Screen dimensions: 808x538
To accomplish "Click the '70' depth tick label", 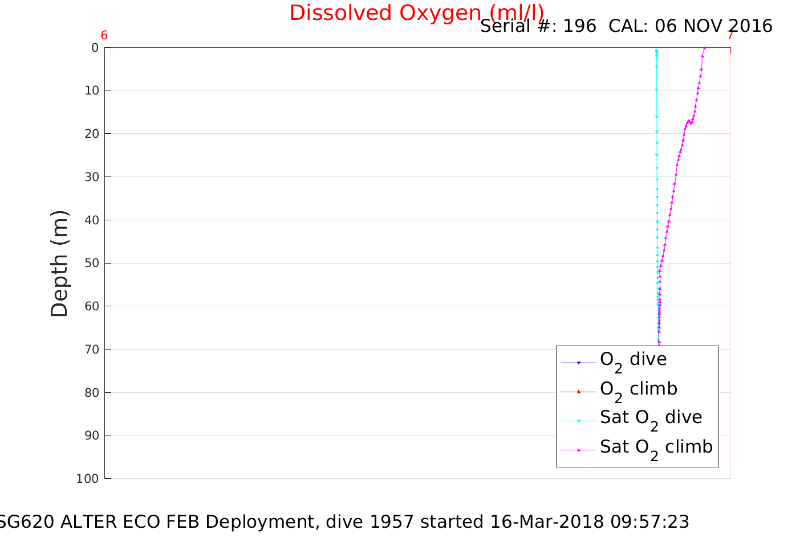I will (x=92, y=350).
